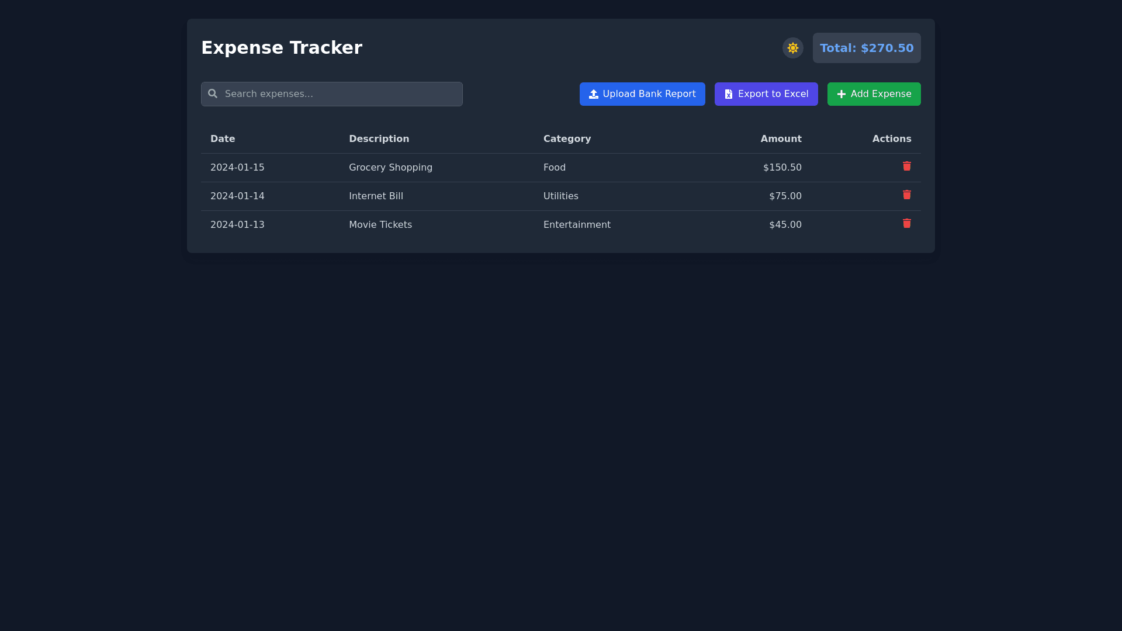Click the Amount column header
The width and height of the screenshot is (1122, 631).
coord(781,139)
